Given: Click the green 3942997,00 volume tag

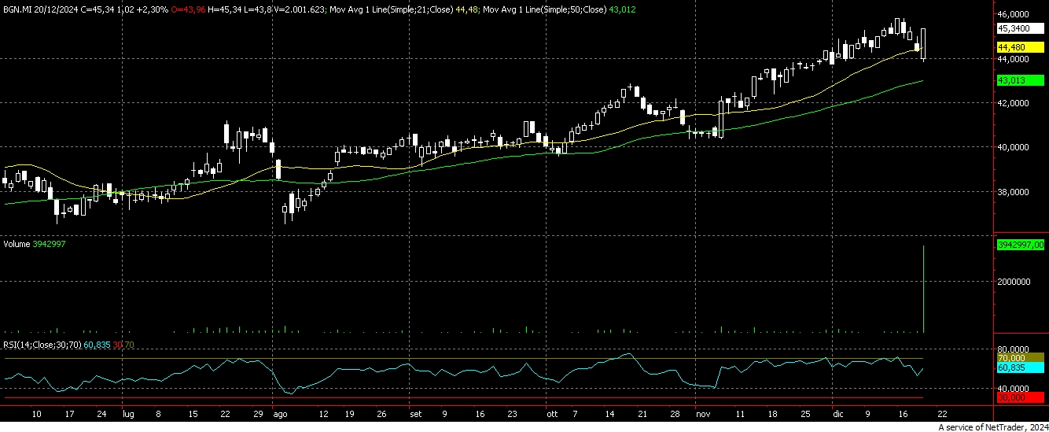Looking at the screenshot, I should [1021, 245].
